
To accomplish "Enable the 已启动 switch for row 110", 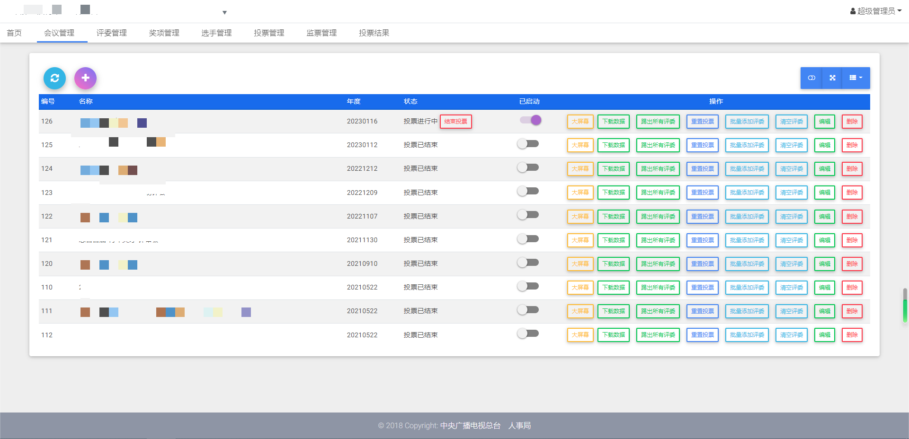I will tap(528, 286).
